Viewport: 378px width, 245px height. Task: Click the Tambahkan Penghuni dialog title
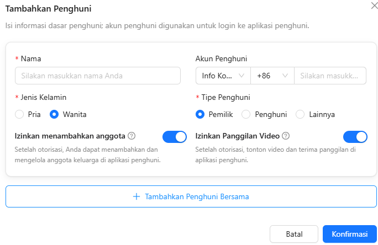click(48, 9)
